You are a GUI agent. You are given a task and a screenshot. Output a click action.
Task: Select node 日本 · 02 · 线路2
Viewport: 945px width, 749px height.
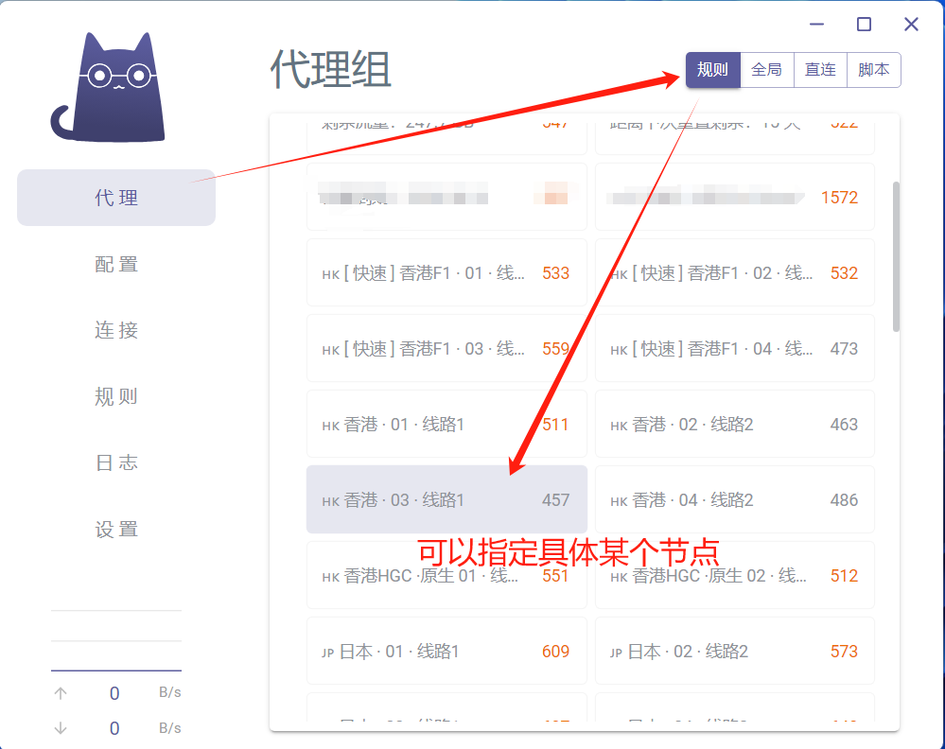click(x=735, y=651)
